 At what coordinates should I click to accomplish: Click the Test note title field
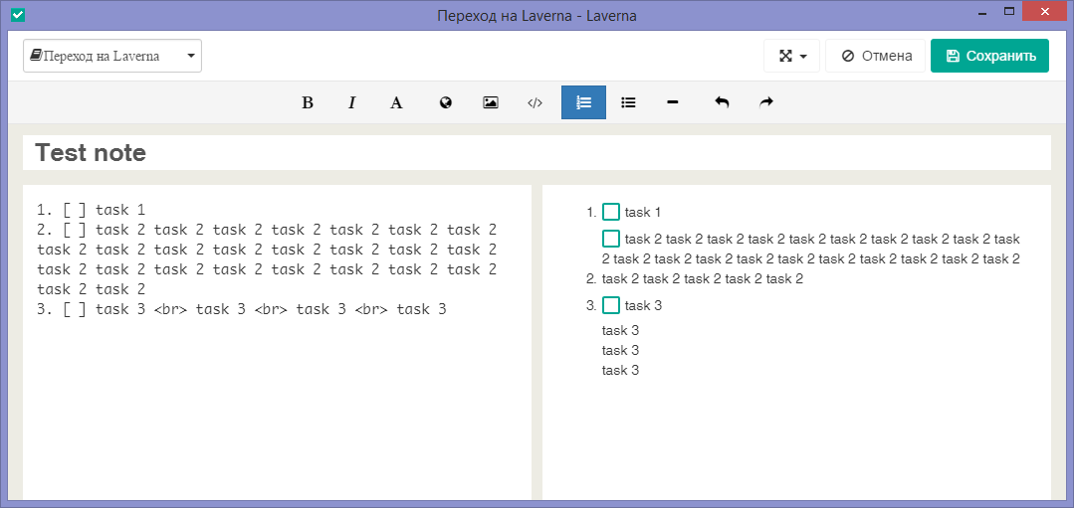pyautogui.click(x=537, y=153)
